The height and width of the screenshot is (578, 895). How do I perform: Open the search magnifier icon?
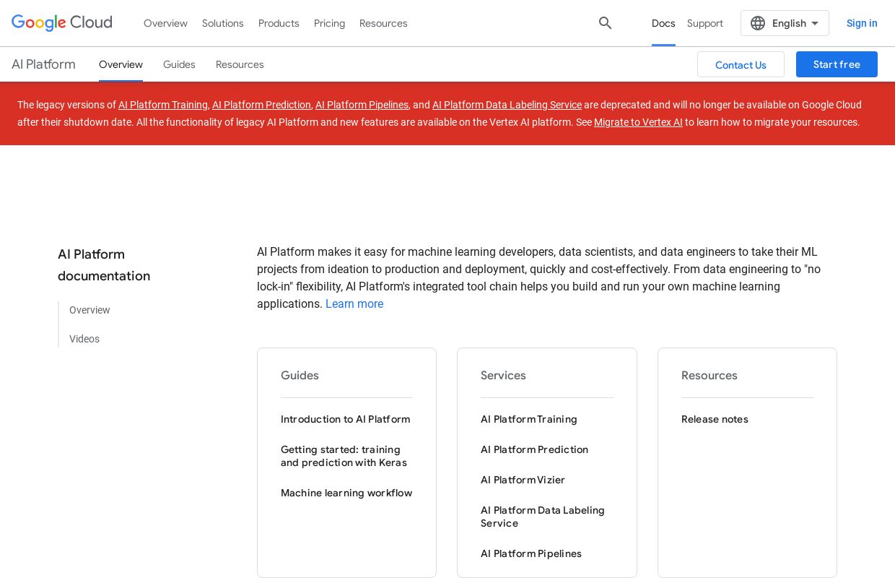point(606,23)
